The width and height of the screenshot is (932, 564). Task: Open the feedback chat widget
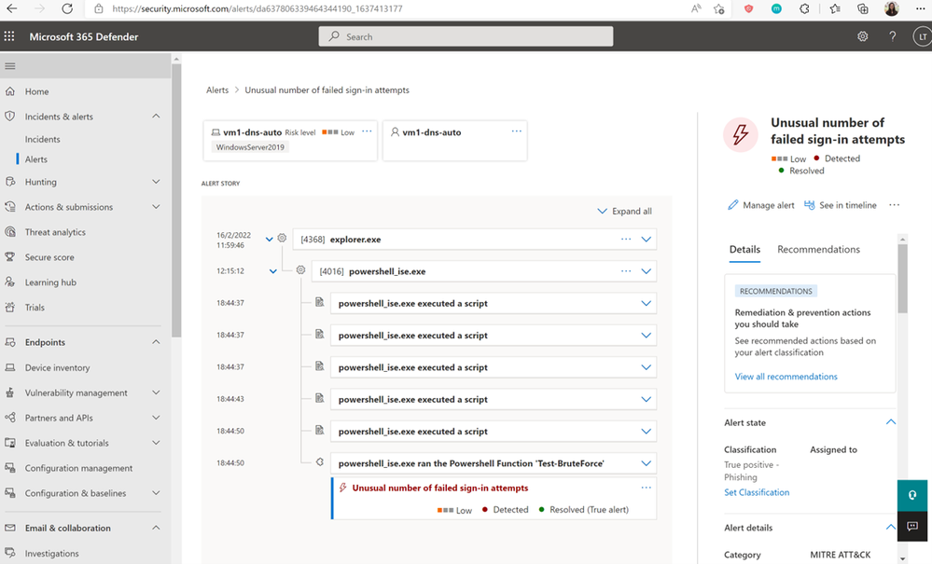pos(912,526)
